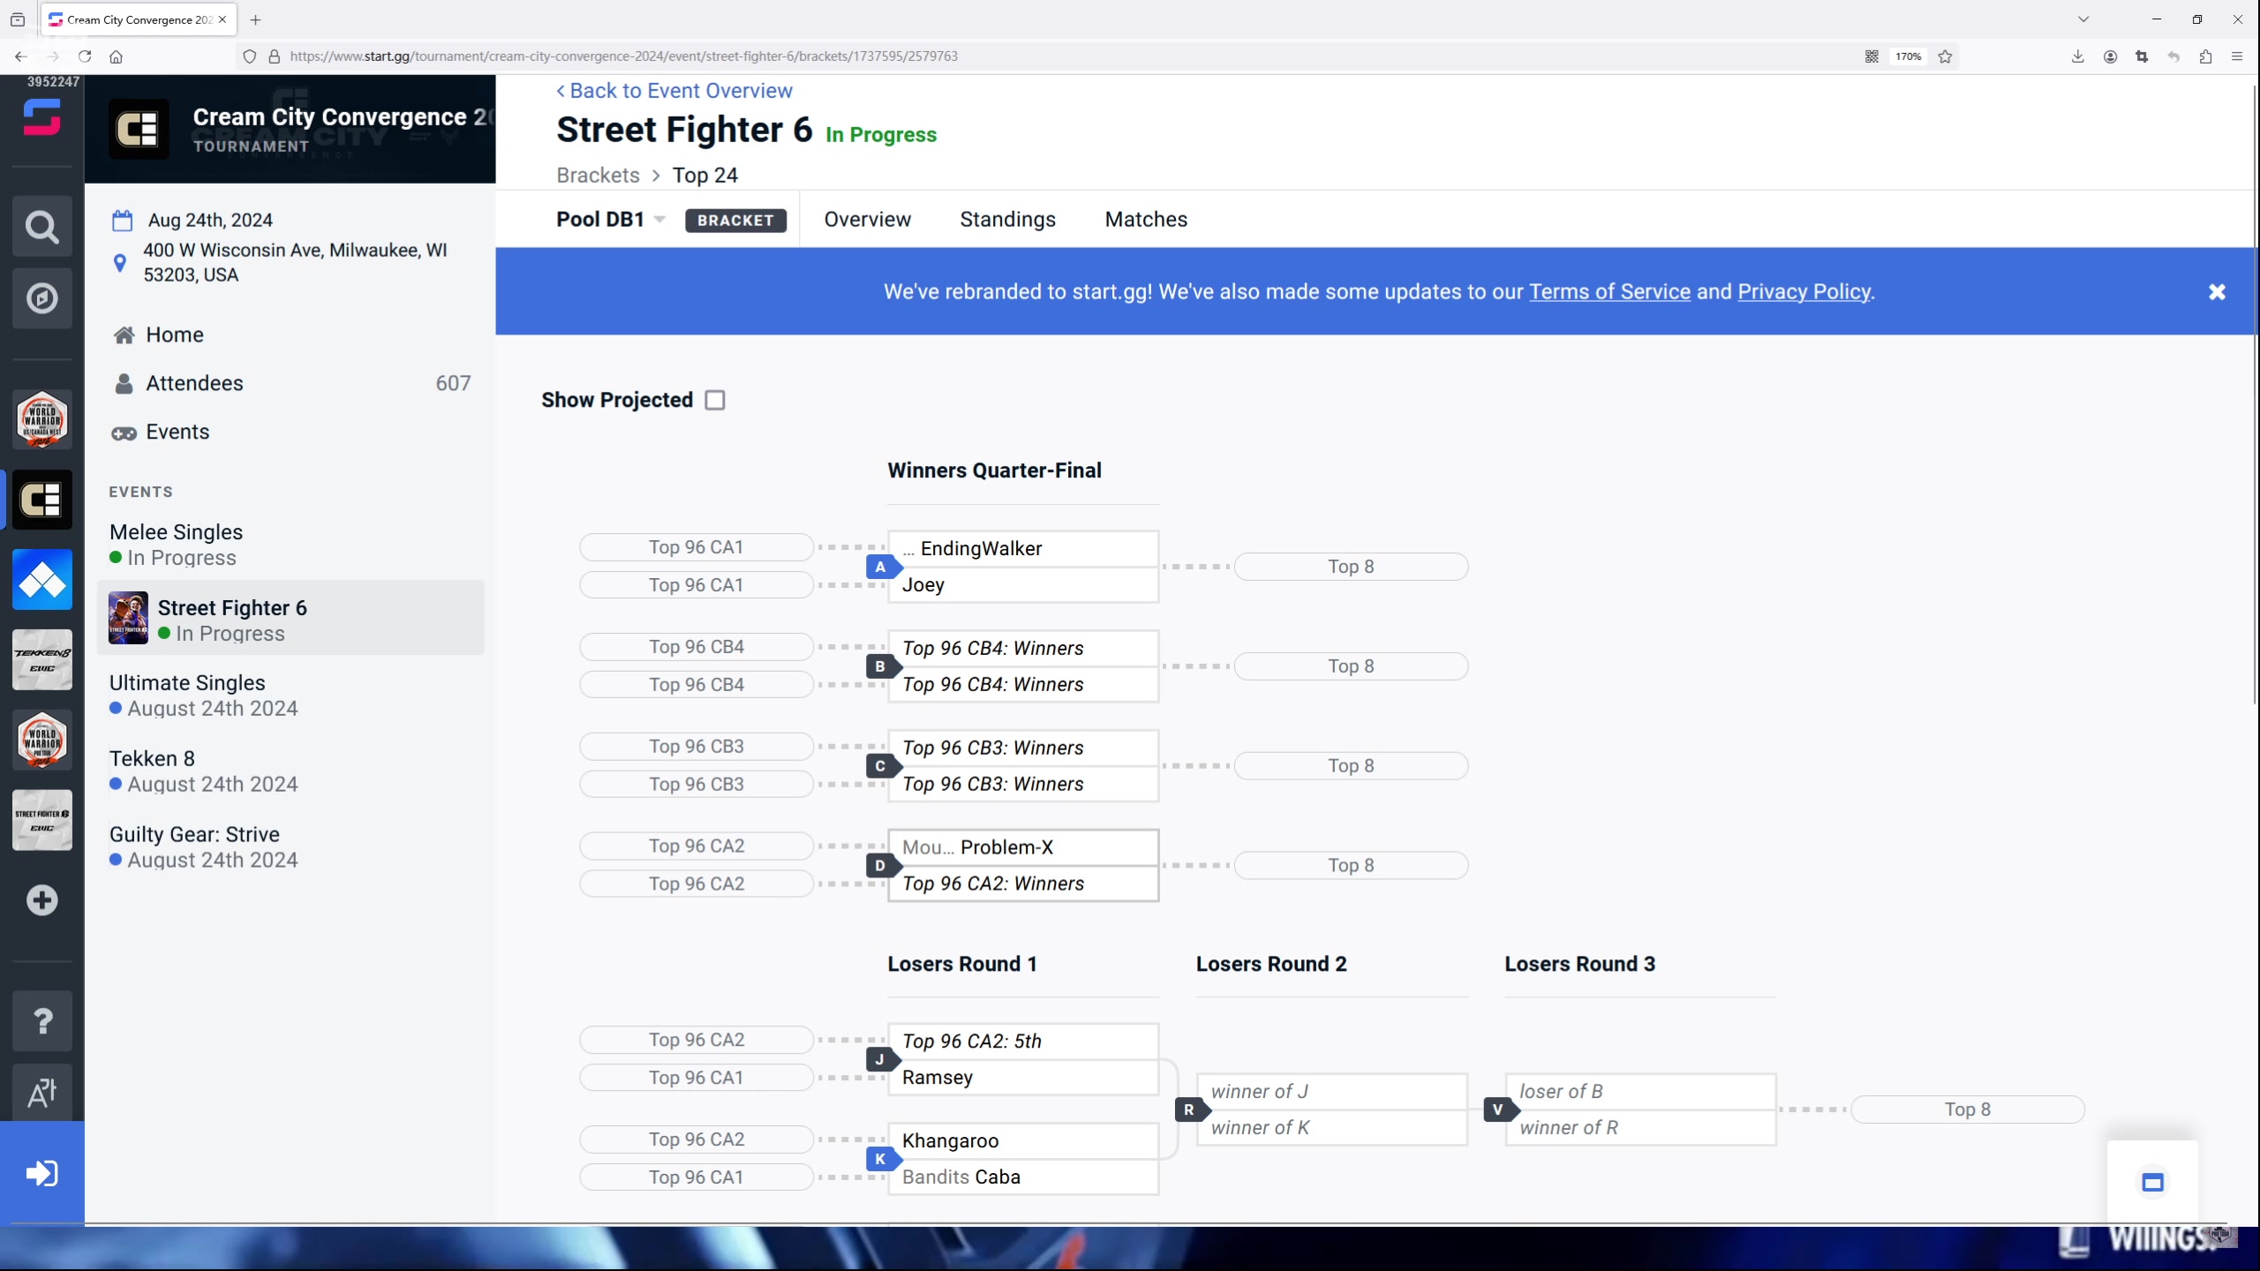The image size is (2260, 1271).
Task: Select the Cream City Convergence sidebar icon
Action: pos(41,500)
